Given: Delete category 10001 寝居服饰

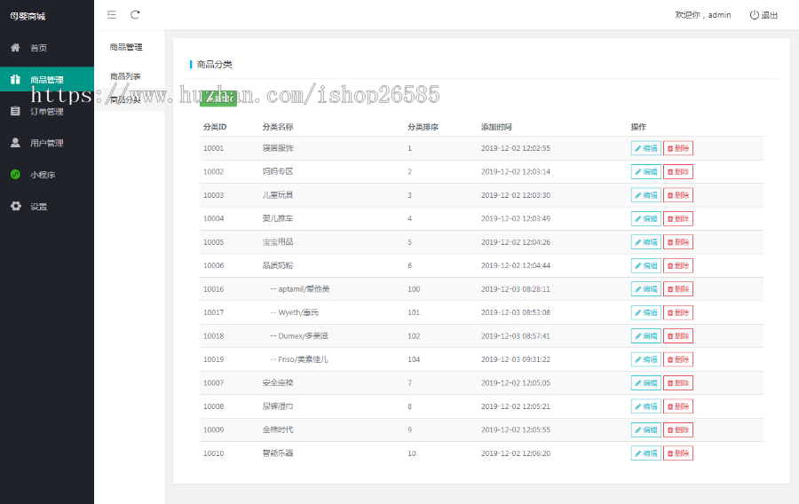Looking at the screenshot, I should coord(678,148).
